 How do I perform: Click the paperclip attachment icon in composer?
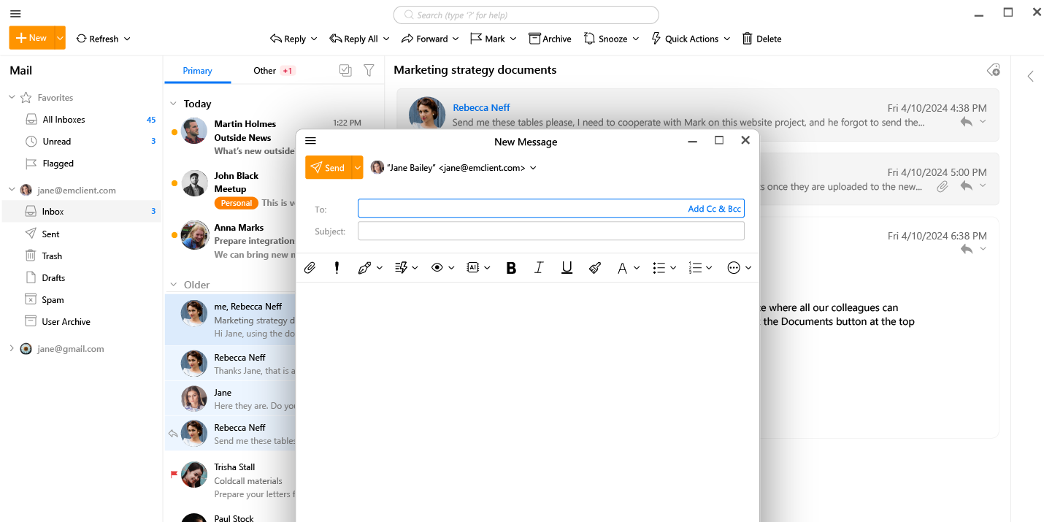310,268
